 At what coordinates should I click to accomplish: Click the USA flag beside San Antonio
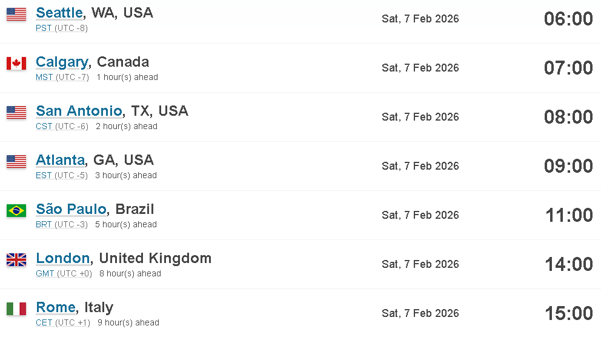(16, 112)
